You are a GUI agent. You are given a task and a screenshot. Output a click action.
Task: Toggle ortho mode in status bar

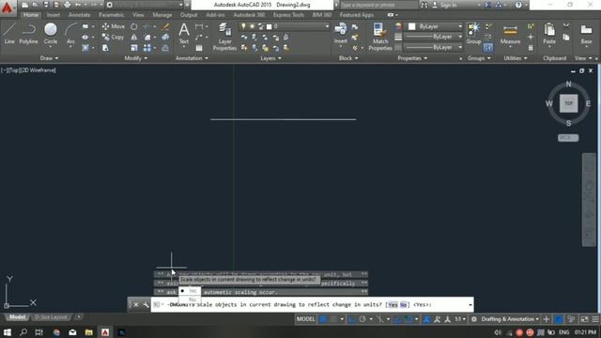click(x=352, y=319)
